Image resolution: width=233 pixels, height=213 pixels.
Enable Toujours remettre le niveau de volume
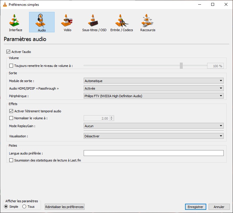point(11,66)
